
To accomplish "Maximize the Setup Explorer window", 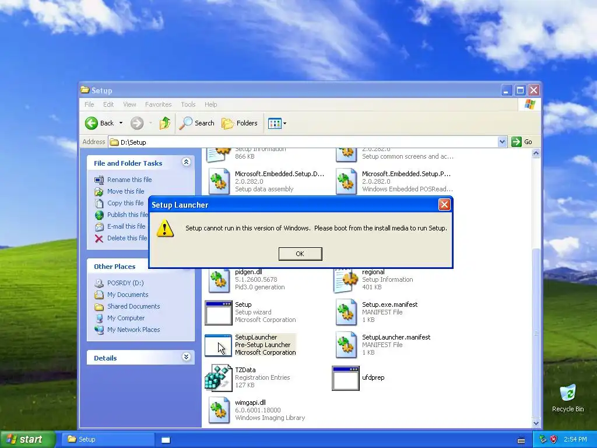I will click(x=520, y=90).
